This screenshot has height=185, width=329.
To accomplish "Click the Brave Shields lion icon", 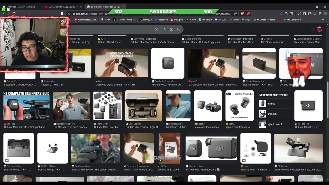I will 242,14.
